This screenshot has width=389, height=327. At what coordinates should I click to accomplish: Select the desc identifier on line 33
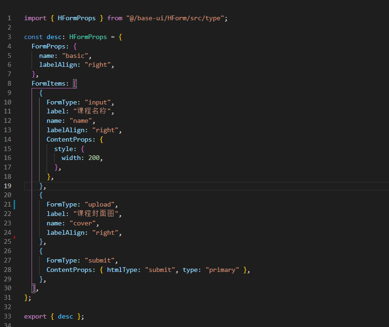(65, 316)
